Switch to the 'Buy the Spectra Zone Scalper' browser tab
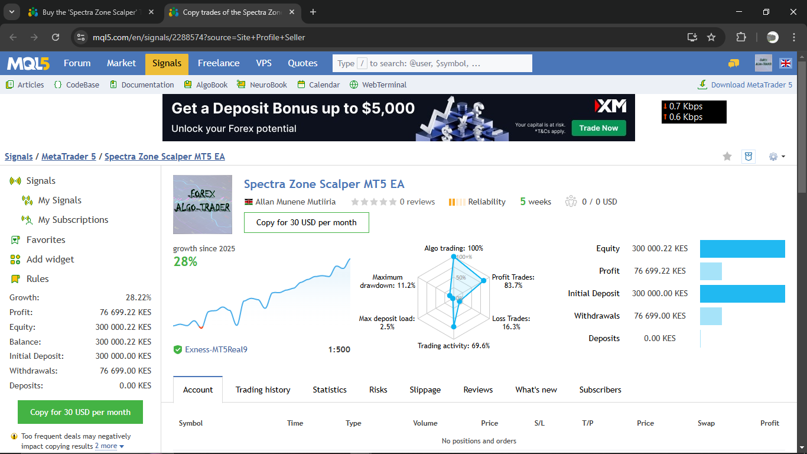 pyautogui.click(x=91, y=12)
